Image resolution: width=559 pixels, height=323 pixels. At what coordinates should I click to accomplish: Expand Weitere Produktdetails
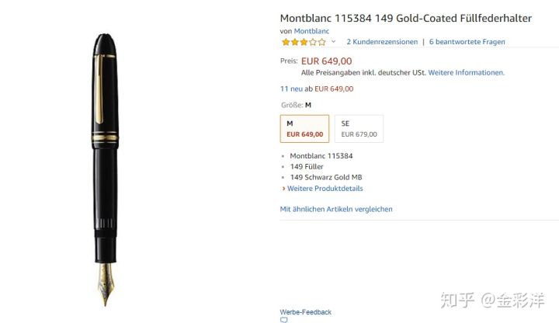click(x=325, y=189)
